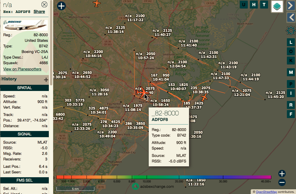The width and height of the screenshot is (296, 194).
Task: Click the popup title 82-8000
Action: 165,113
